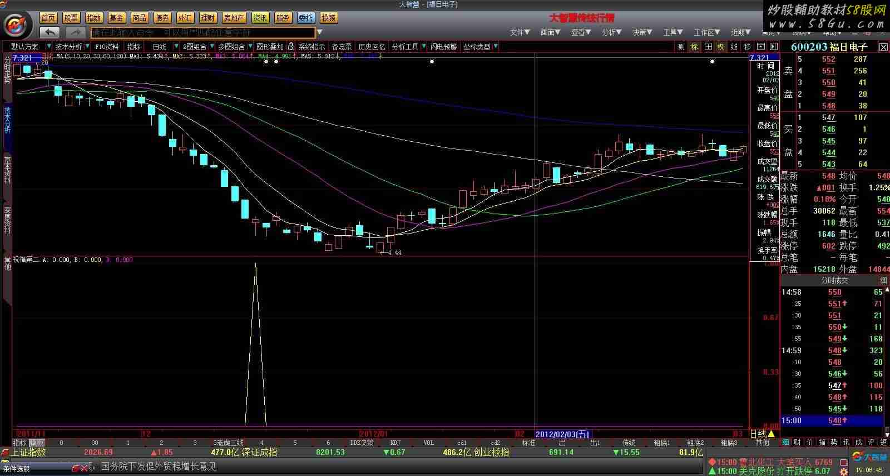Open the 资讯 news button

pyautogui.click(x=260, y=18)
